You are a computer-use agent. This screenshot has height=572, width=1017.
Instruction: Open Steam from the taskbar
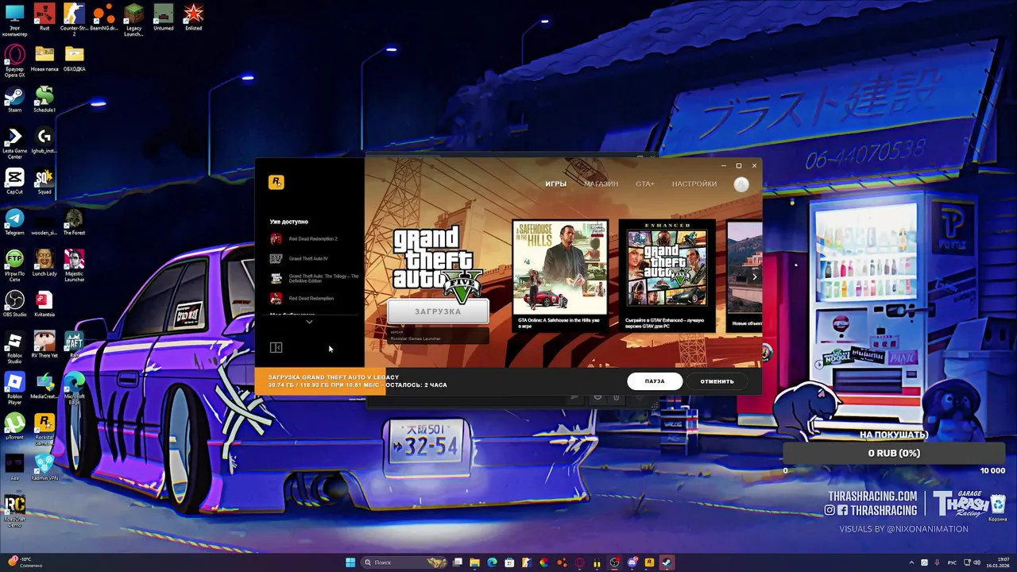point(667,562)
